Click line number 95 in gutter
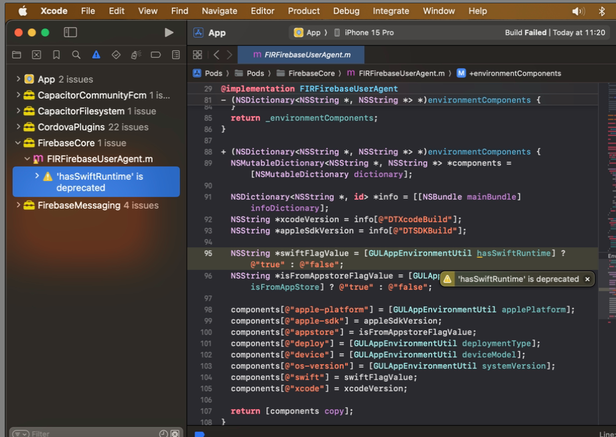 (x=208, y=253)
